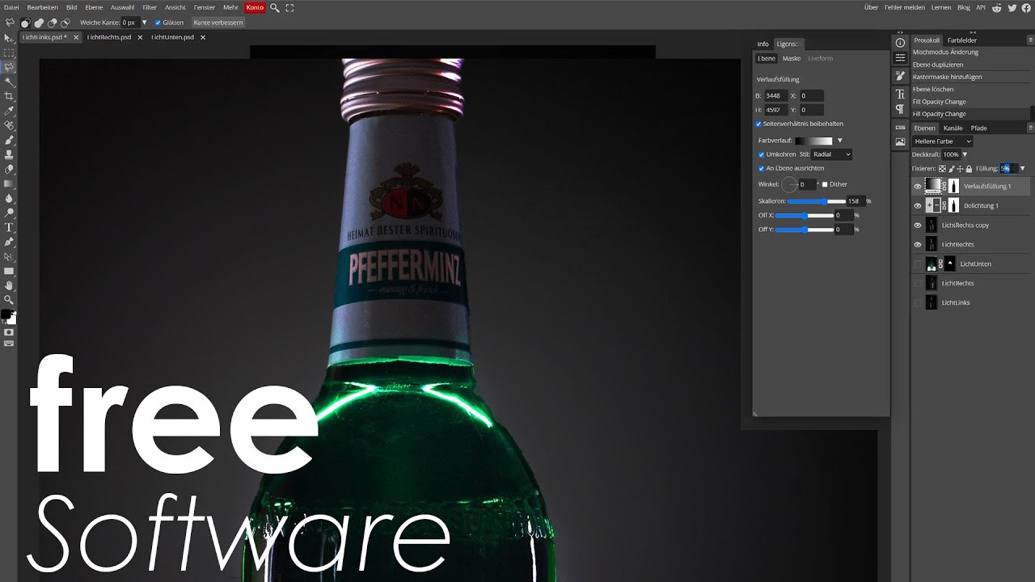Uncheck Seitenverhältnis beibehalten
Viewport: 1035px width, 582px height.
(x=758, y=124)
